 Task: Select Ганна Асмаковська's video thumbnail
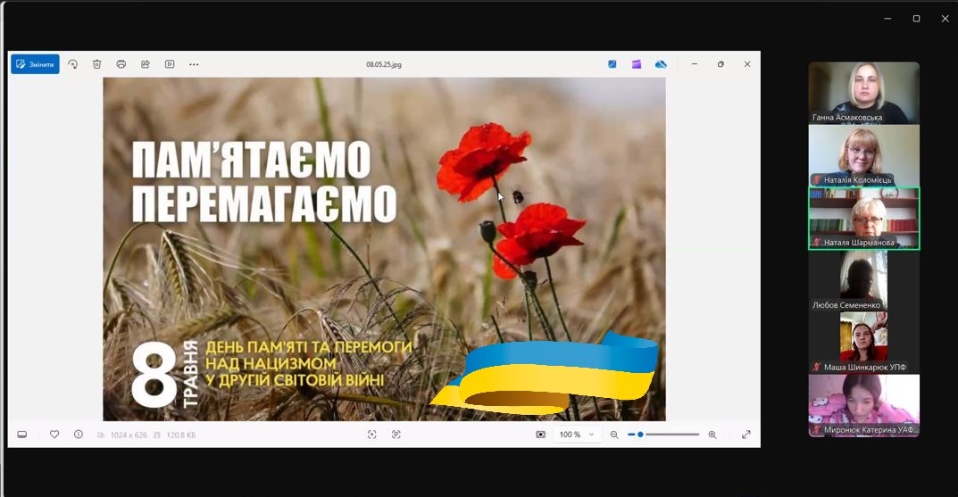click(x=863, y=93)
